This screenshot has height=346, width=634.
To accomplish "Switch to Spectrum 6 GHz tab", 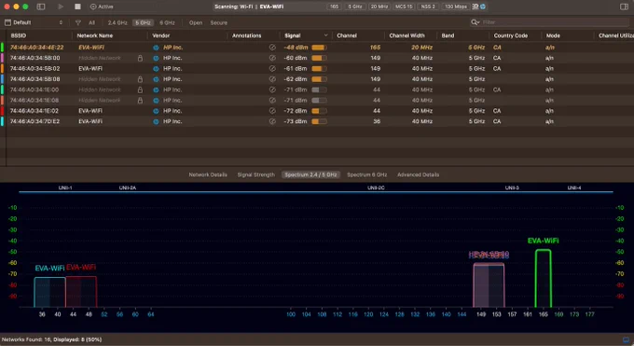I will coord(367,174).
